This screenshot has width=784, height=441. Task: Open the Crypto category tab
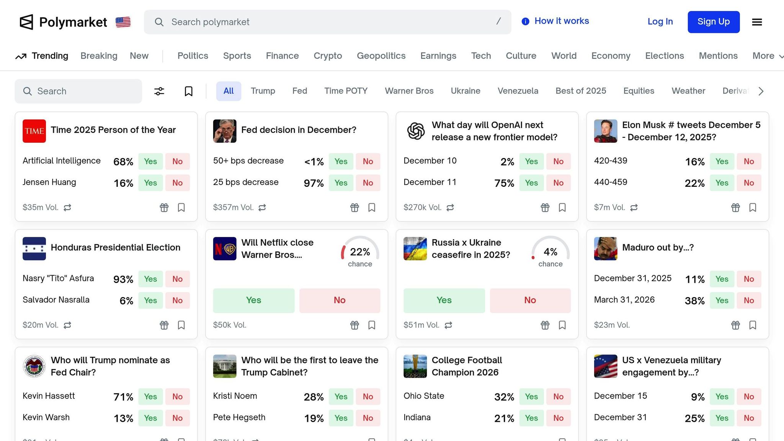coord(328,56)
